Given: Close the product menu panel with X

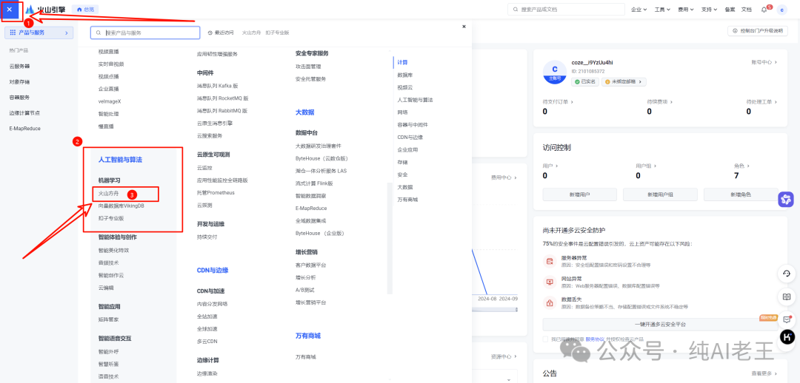Looking at the screenshot, I should click(464, 27).
